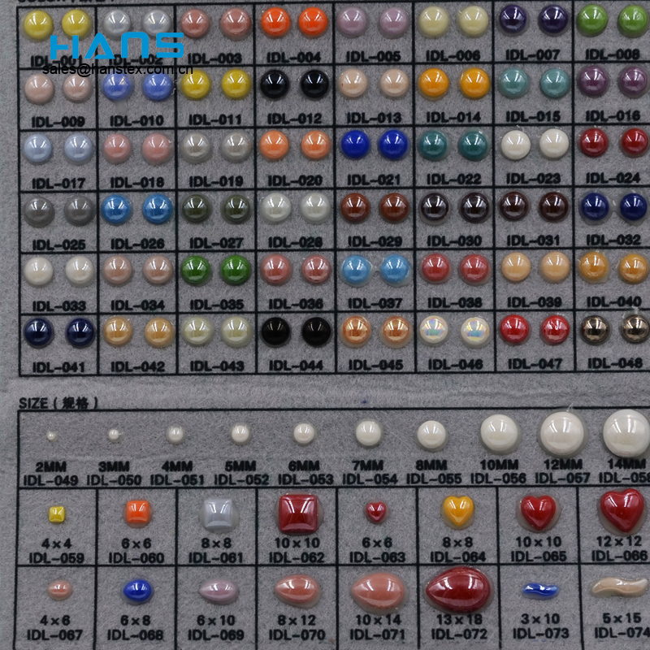Click the small yellow square 4×4 bead IDL-059
Image resolution: width=650 pixels, height=650 pixels.
(x=56, y=513)
